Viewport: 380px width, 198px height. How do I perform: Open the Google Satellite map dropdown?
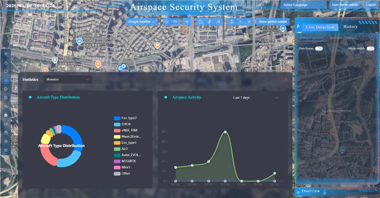tap(142, 21)
